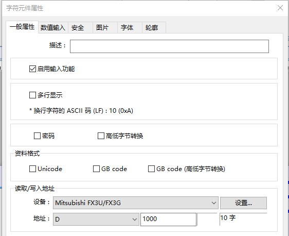The height and width of the screenshot is (236, 289).
Task: Check the GB code option
Action: pyautogui.click(x=96, y=169)
